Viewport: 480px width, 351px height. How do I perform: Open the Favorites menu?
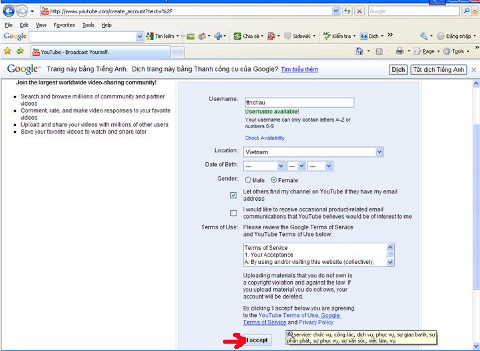[64, 25]
